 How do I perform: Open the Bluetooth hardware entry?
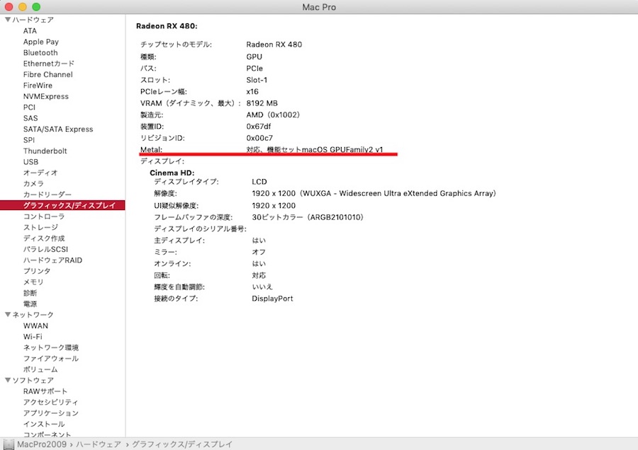coord(40,53)
